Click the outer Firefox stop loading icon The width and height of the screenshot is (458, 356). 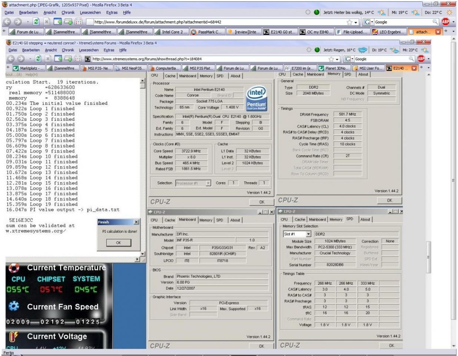47,22
